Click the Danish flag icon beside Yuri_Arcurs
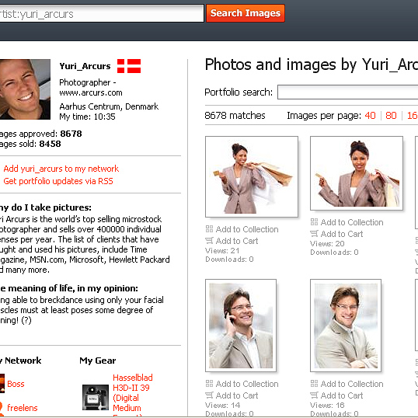This screenshot has height=418, width=418. point(129,66)
